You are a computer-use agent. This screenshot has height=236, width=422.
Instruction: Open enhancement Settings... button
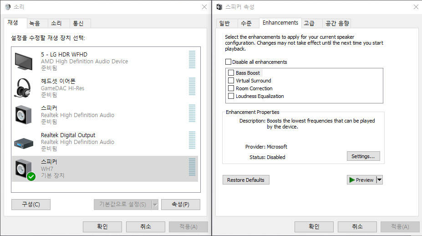click(x=363, y=156)
